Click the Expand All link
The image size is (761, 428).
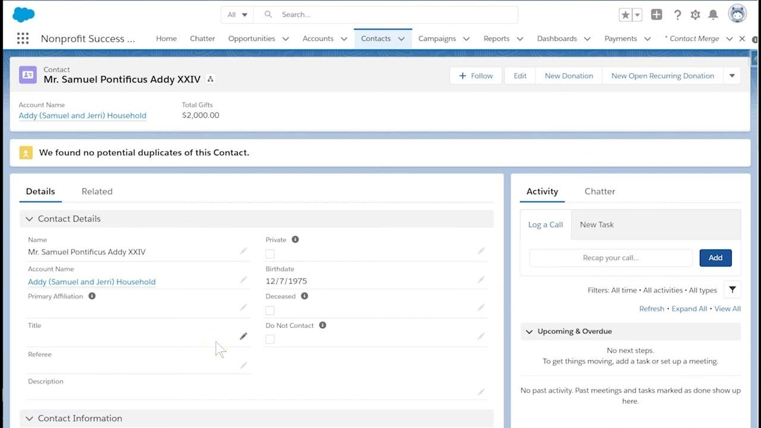tap(690, 309)
